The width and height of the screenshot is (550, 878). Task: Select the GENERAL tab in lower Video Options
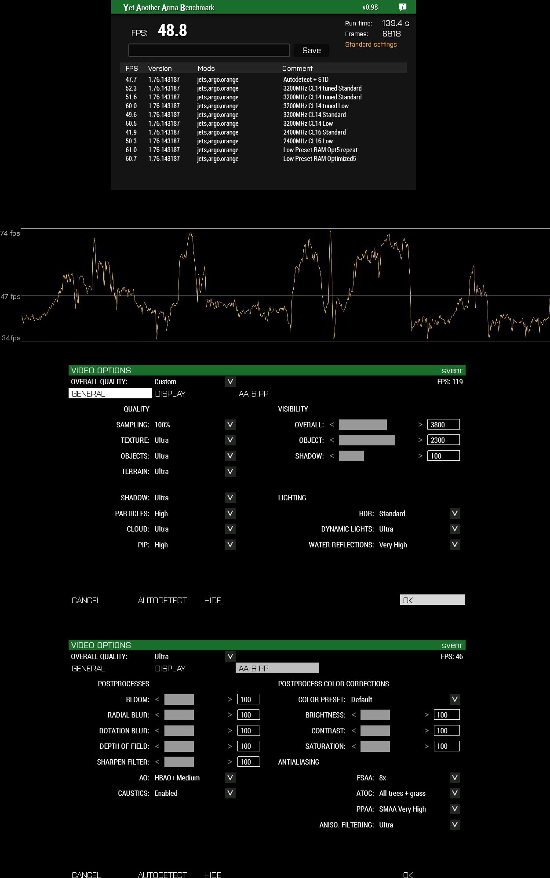point(88,668)
